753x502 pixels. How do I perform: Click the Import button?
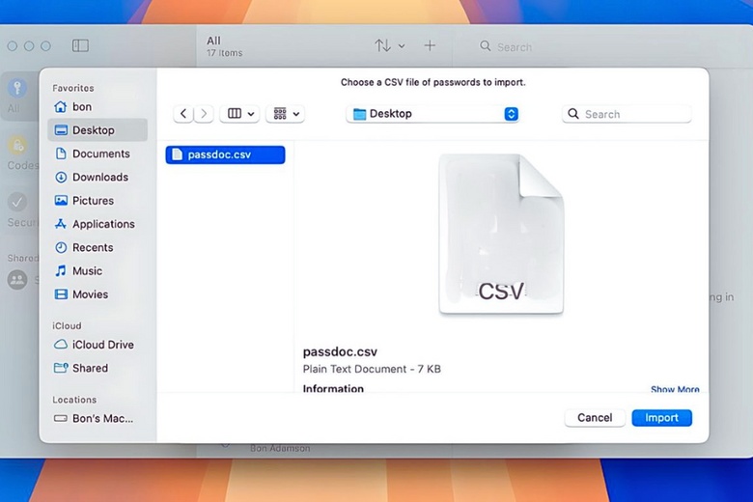(x=661, y=418)
